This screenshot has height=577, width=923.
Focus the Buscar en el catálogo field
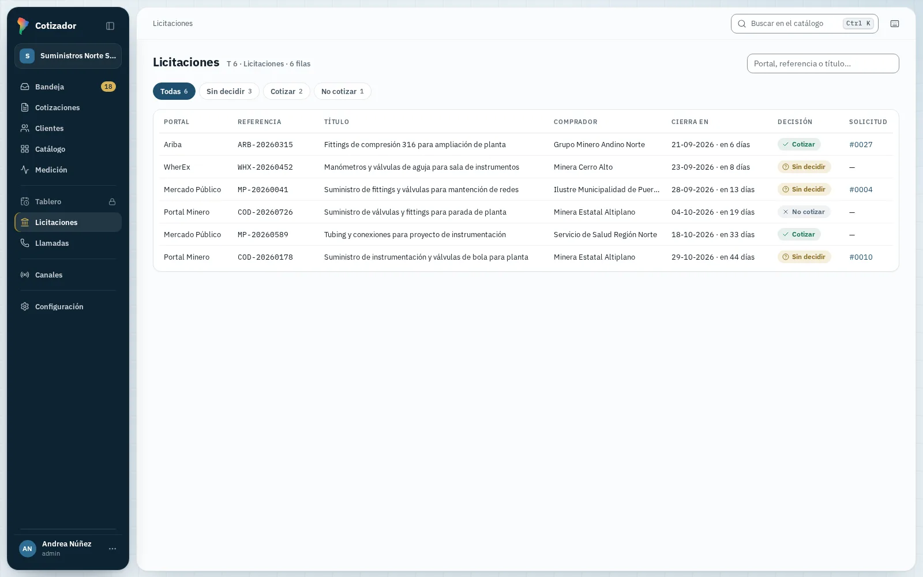point(805,24)
